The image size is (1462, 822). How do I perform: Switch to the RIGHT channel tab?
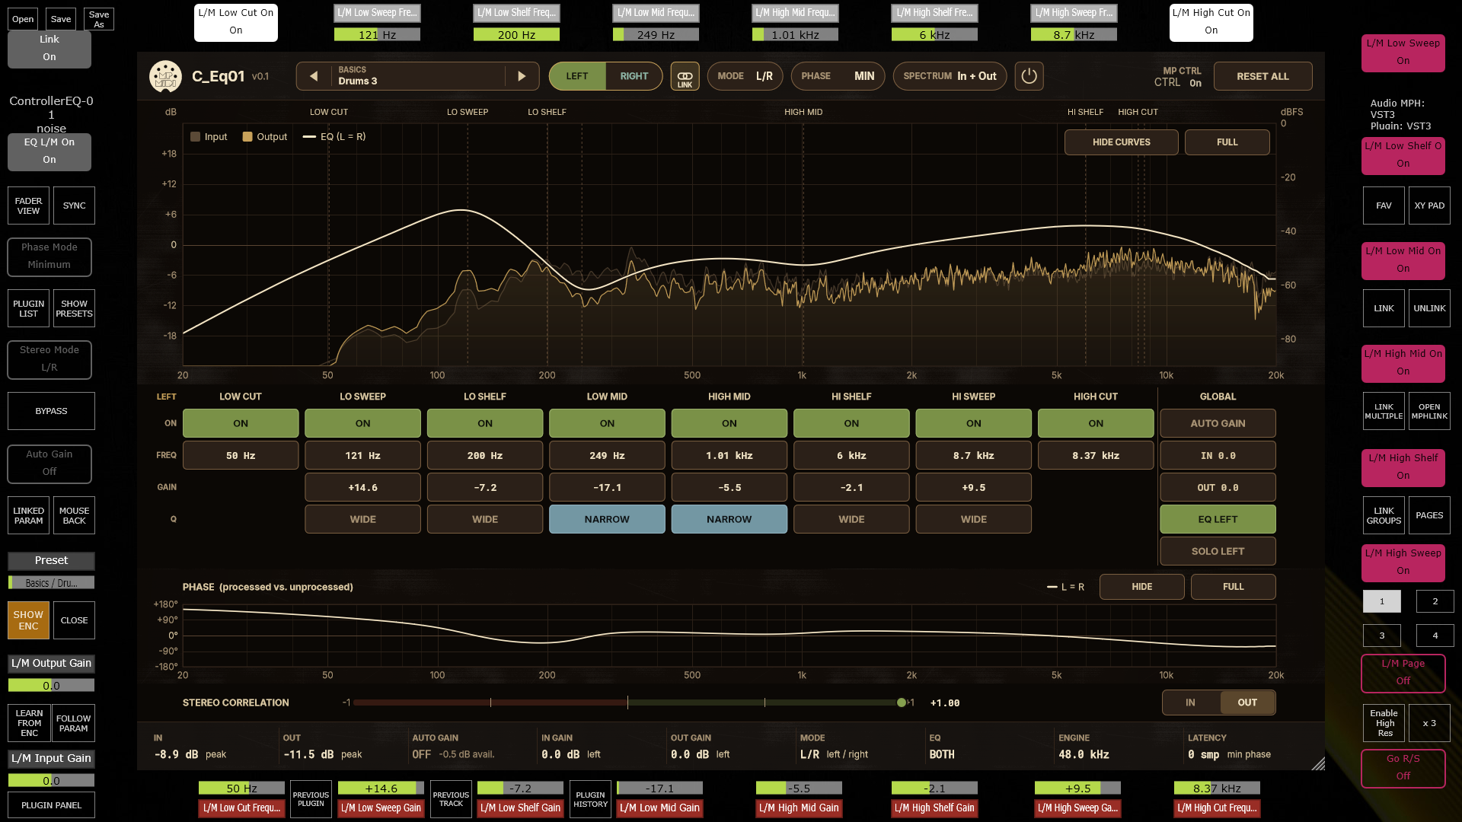click(634, 76)
